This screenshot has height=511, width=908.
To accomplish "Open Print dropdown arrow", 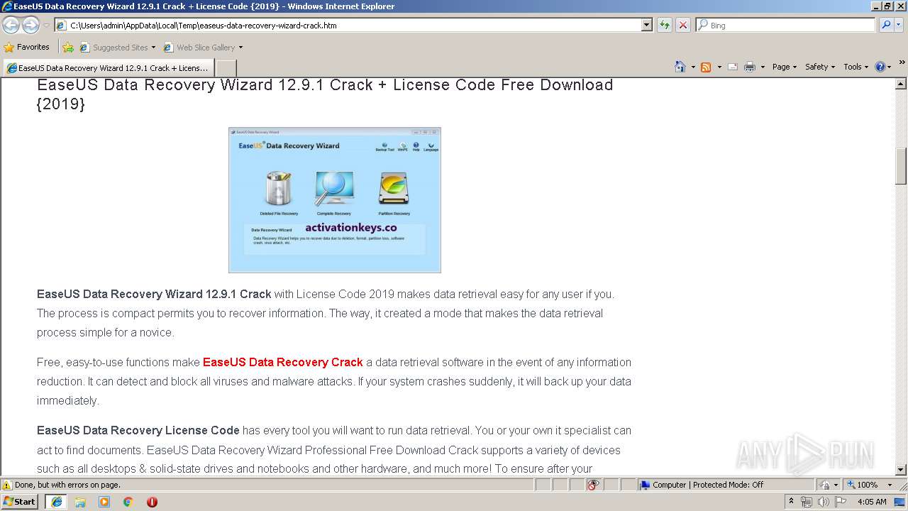I will (x=763, y=67).
